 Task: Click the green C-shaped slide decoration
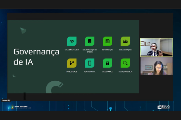click(54, 88)
